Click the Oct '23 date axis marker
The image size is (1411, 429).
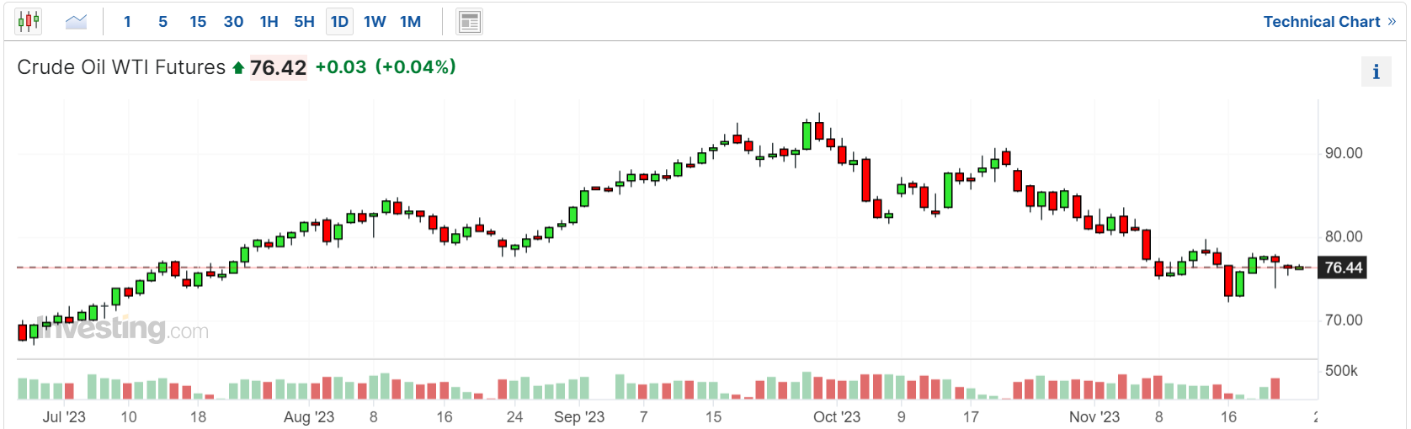click(x=836, y=416)
